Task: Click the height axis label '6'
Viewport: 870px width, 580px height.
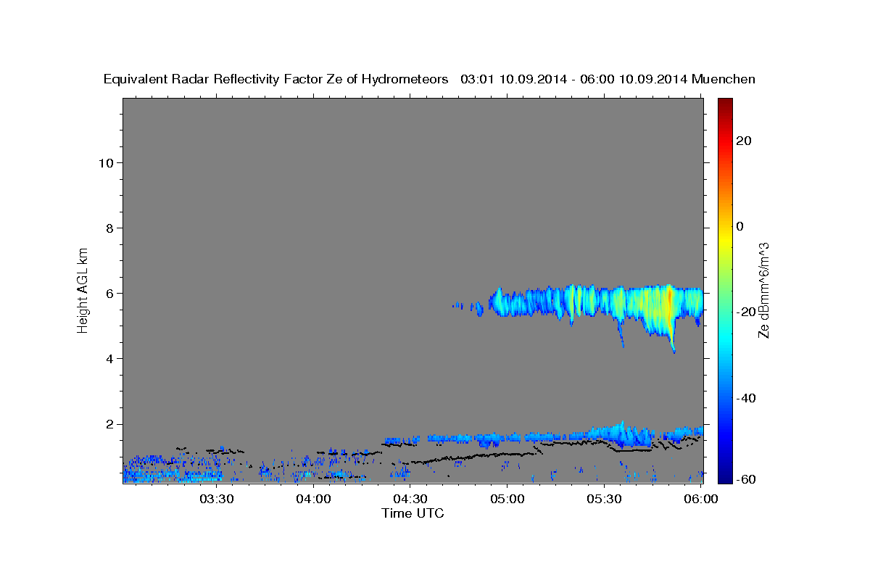Action: 108,293
